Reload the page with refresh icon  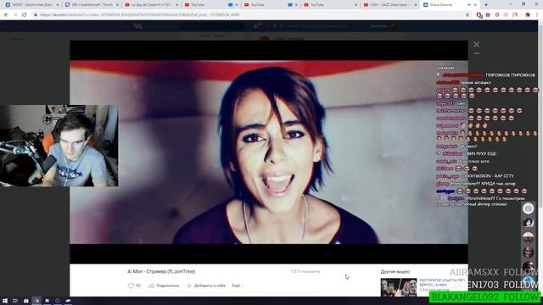pos(25,15)
